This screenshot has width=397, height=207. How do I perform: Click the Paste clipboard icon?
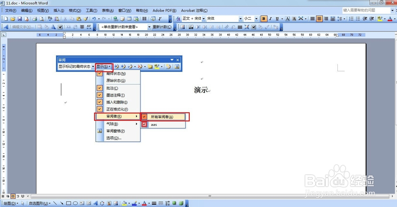click(x=79, y=19)
